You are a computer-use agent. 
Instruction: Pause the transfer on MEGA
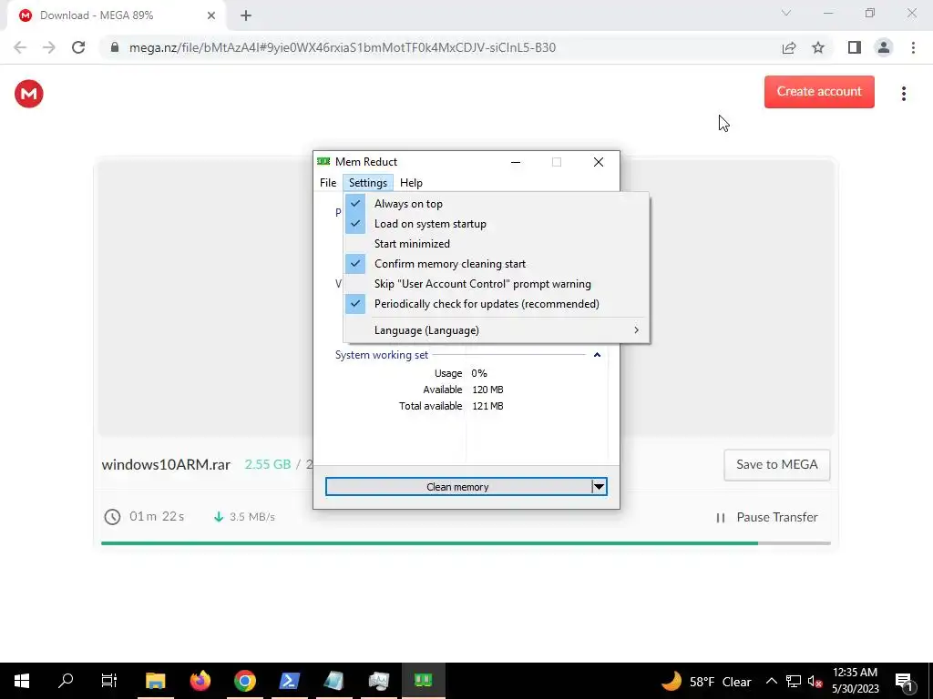tap(767, 518)
